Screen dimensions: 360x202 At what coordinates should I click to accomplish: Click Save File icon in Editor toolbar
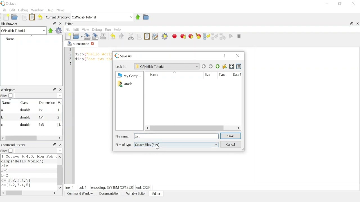coord(87,36)
